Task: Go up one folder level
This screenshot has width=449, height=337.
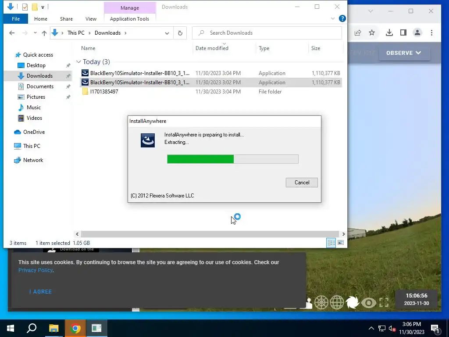Action: (44, 33)
